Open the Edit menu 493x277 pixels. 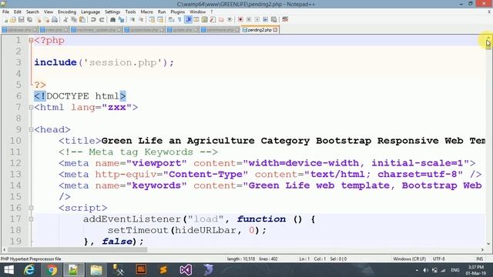point(18,12)
